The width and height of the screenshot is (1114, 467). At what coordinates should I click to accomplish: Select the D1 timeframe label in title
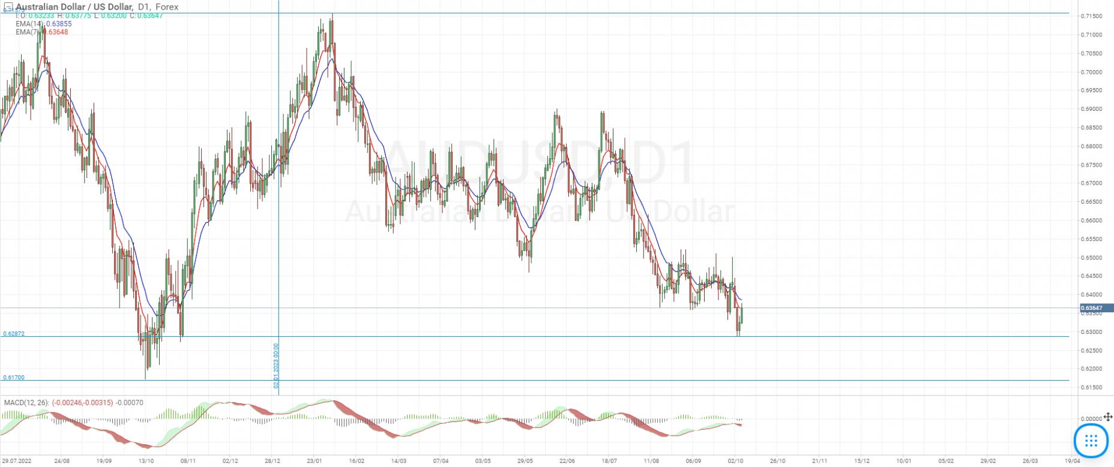tap(144, 7)
